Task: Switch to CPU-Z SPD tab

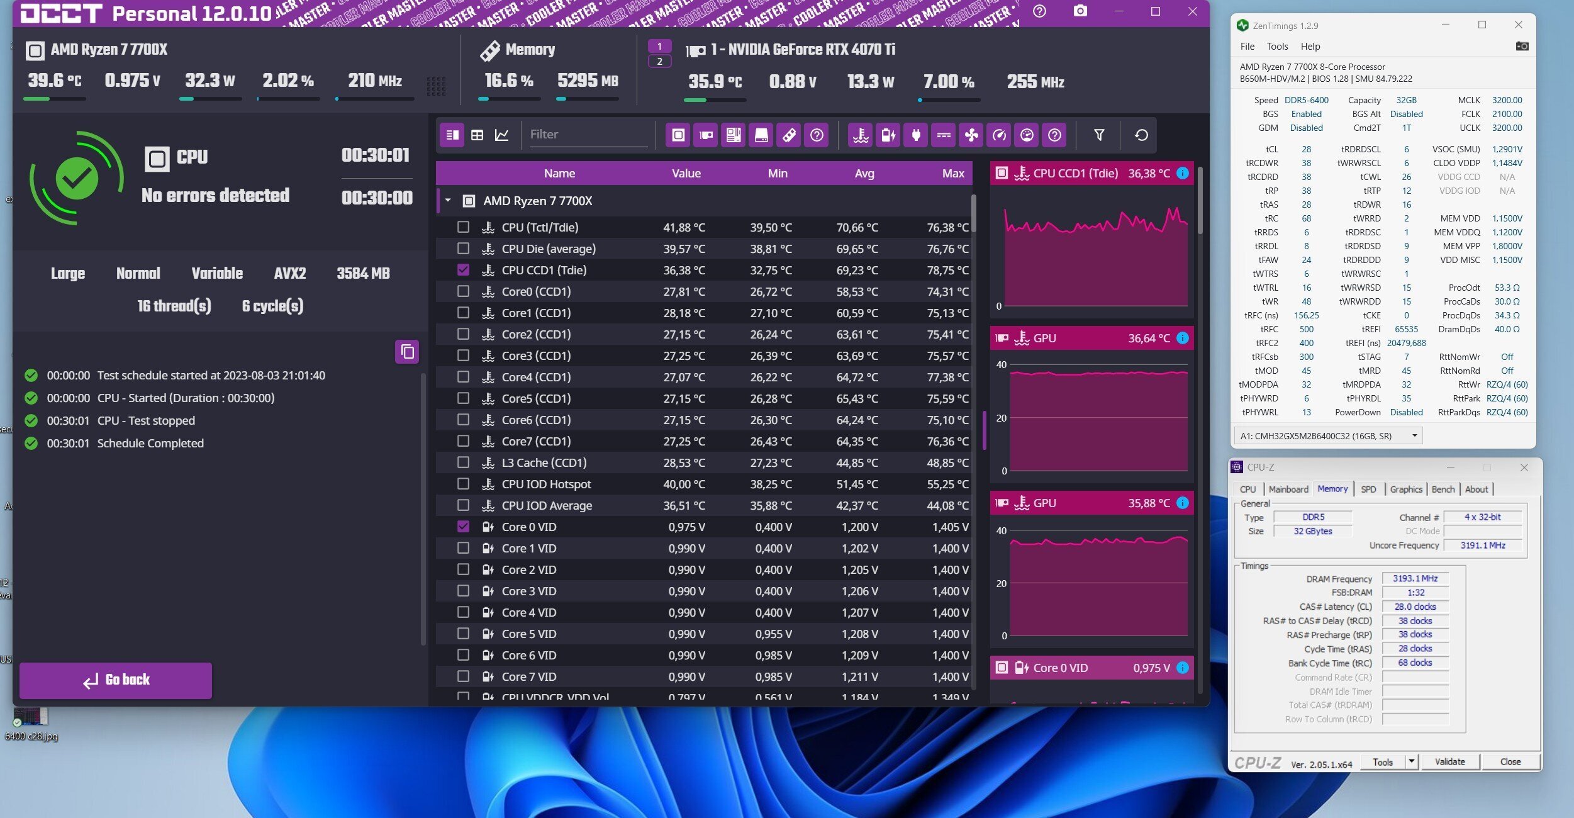Action: (1368, 489)
